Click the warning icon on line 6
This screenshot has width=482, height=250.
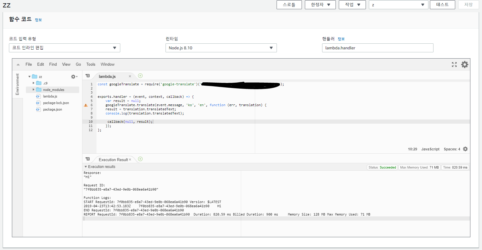pyautogui.click(x=86, y=105)
